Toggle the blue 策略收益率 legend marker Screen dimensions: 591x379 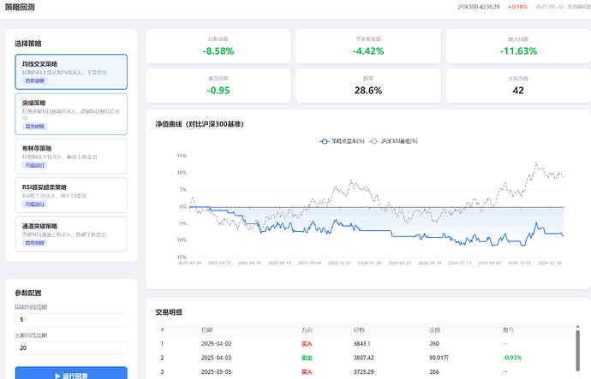pyautogui.click(x=324, y=141)
